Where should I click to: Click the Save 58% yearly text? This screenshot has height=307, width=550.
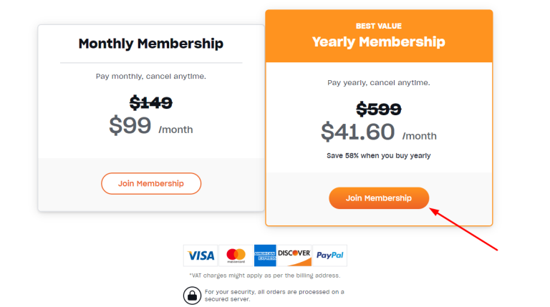(379, 155)
